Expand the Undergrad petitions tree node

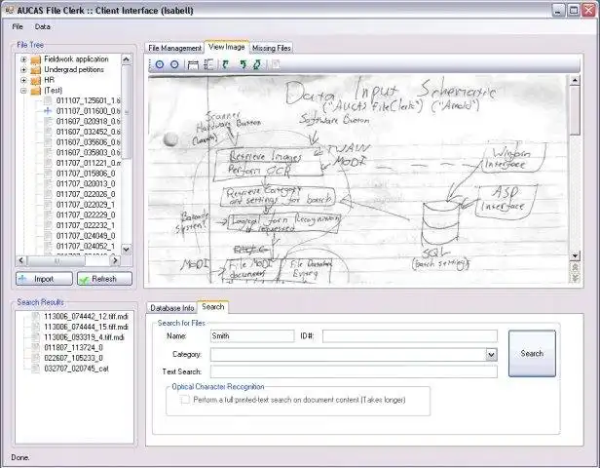coord(22,70)
